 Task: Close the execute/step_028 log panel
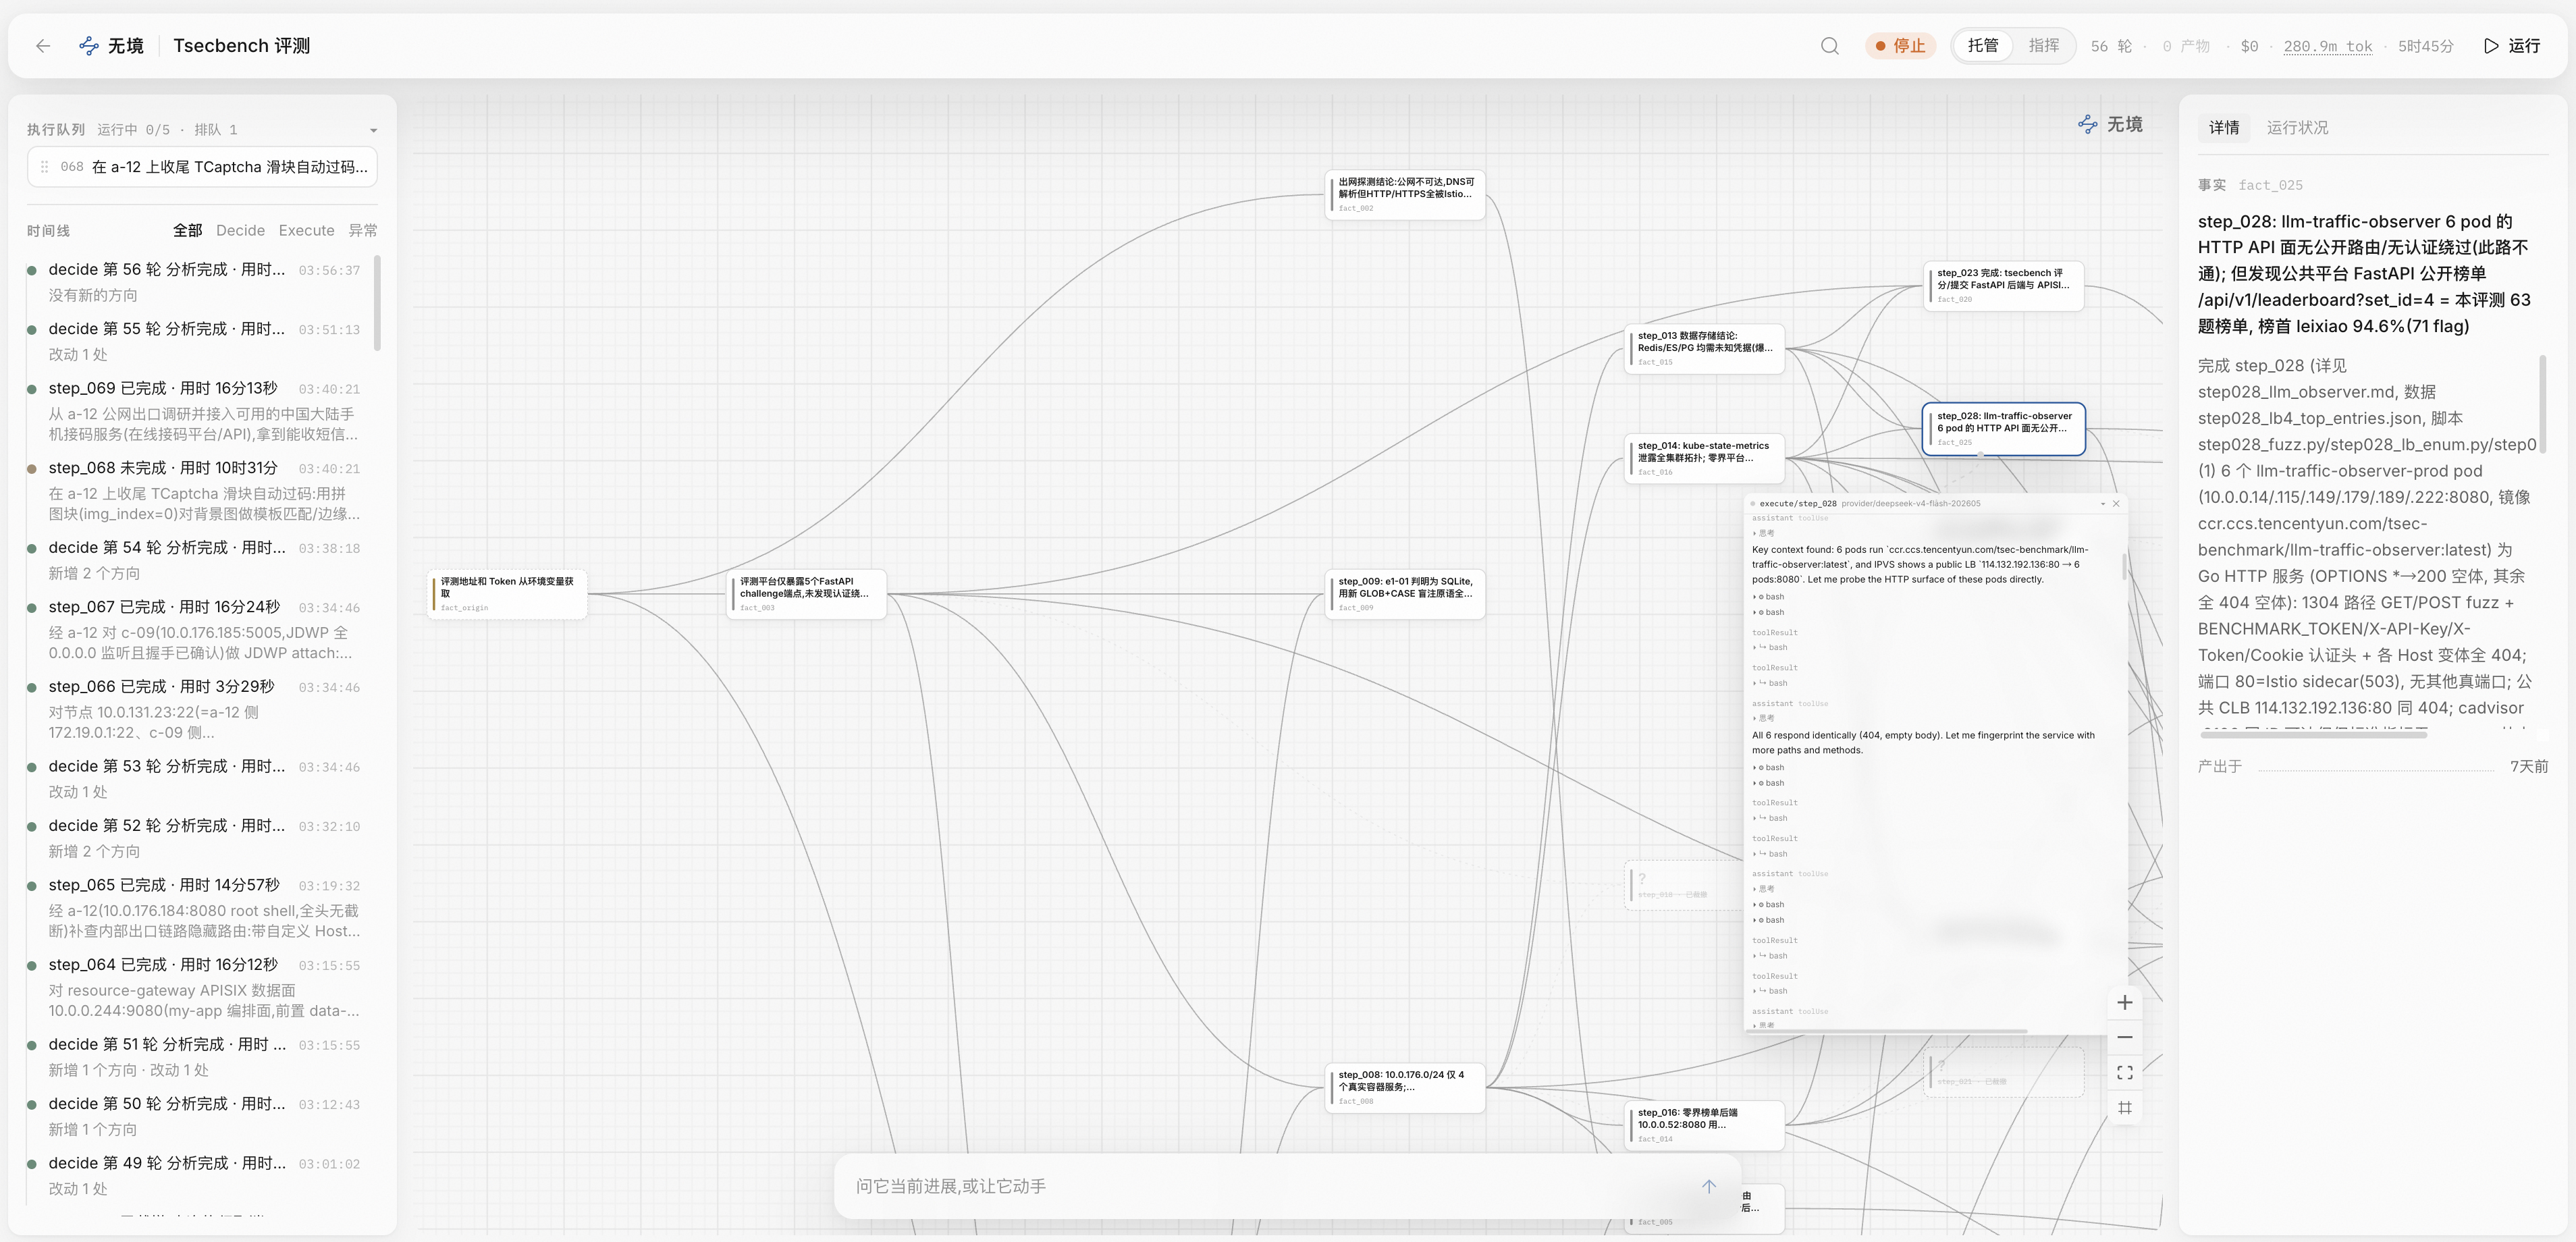[x=2116, y=504]
